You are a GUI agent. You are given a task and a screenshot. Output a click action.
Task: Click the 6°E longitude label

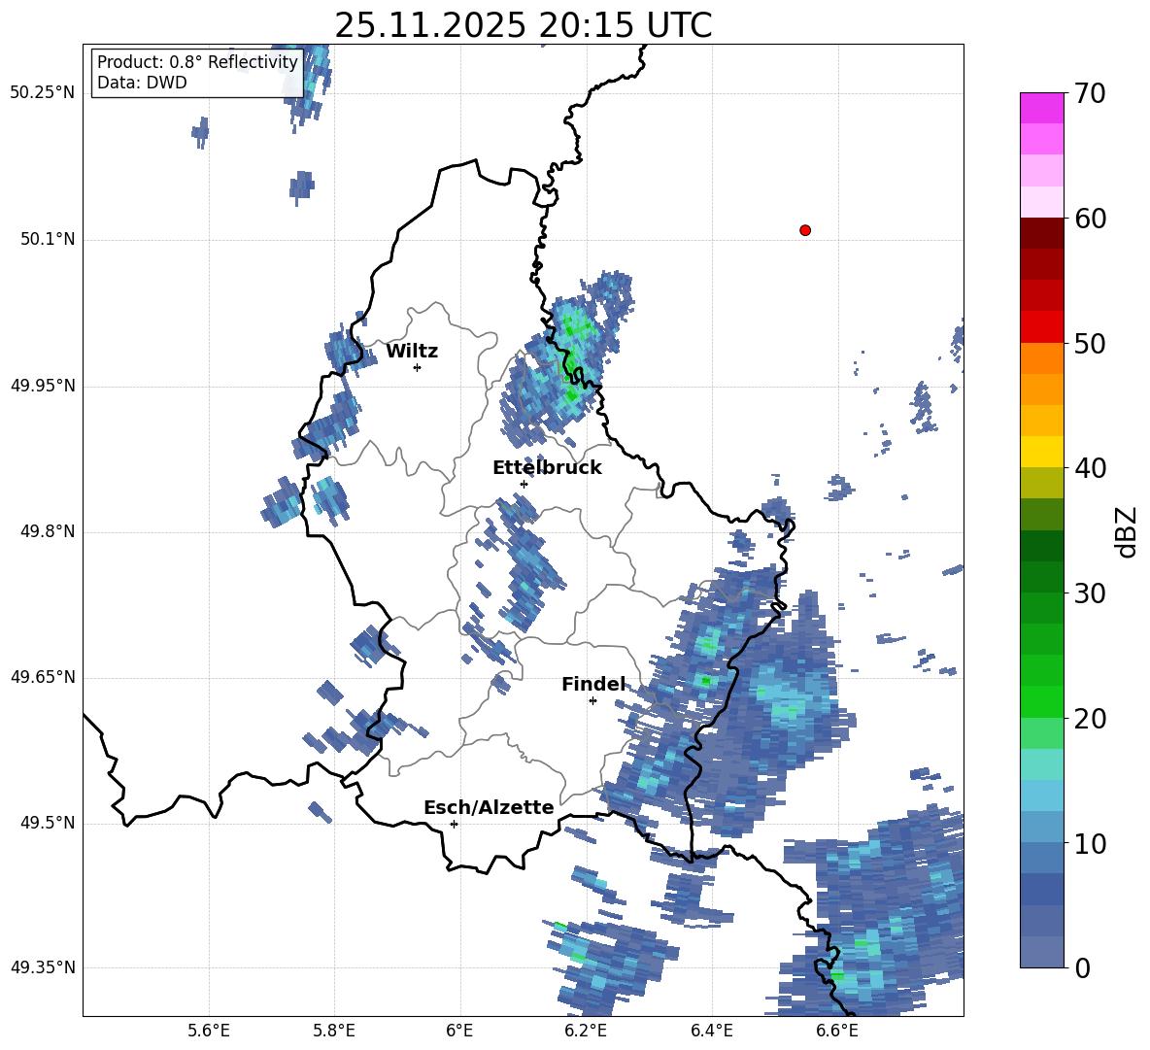tap(459, 1031)
